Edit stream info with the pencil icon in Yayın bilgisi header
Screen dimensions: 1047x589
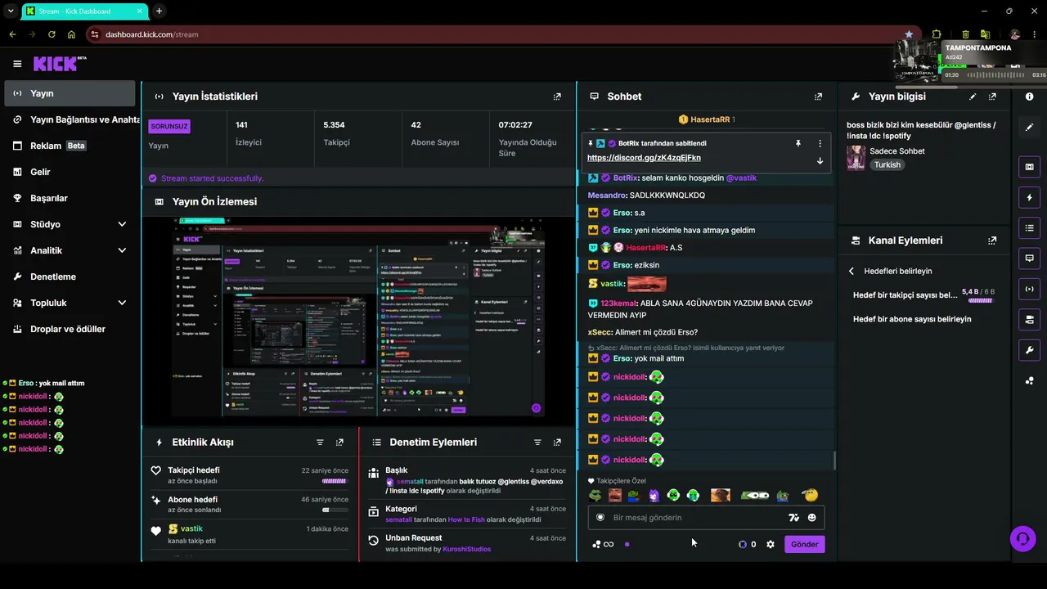click(973, 97)
